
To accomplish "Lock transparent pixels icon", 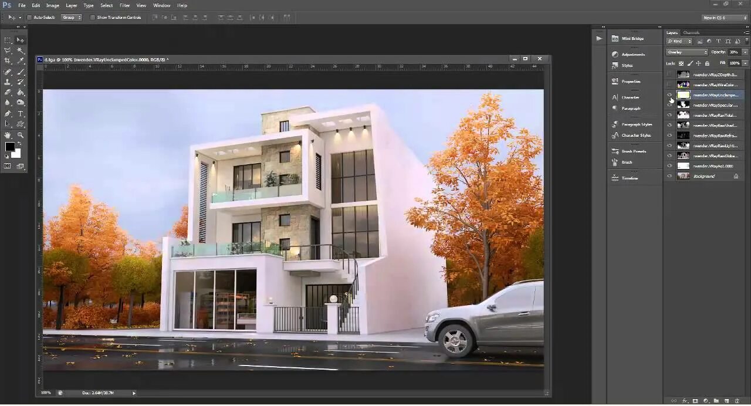I will [681, 63].
